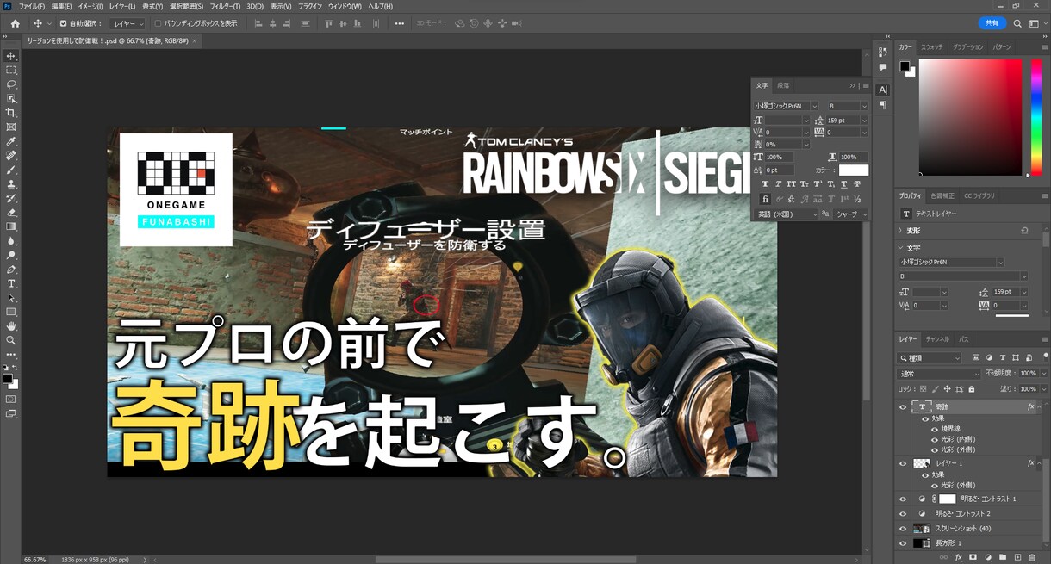Image resolution: width=1051 pixels, height=564 pixels.
Task: Open the フィルター(T) menu
Action: click(225, 6)
